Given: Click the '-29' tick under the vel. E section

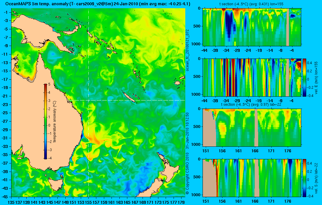Looking at the screenshot, I should (237, 101).
